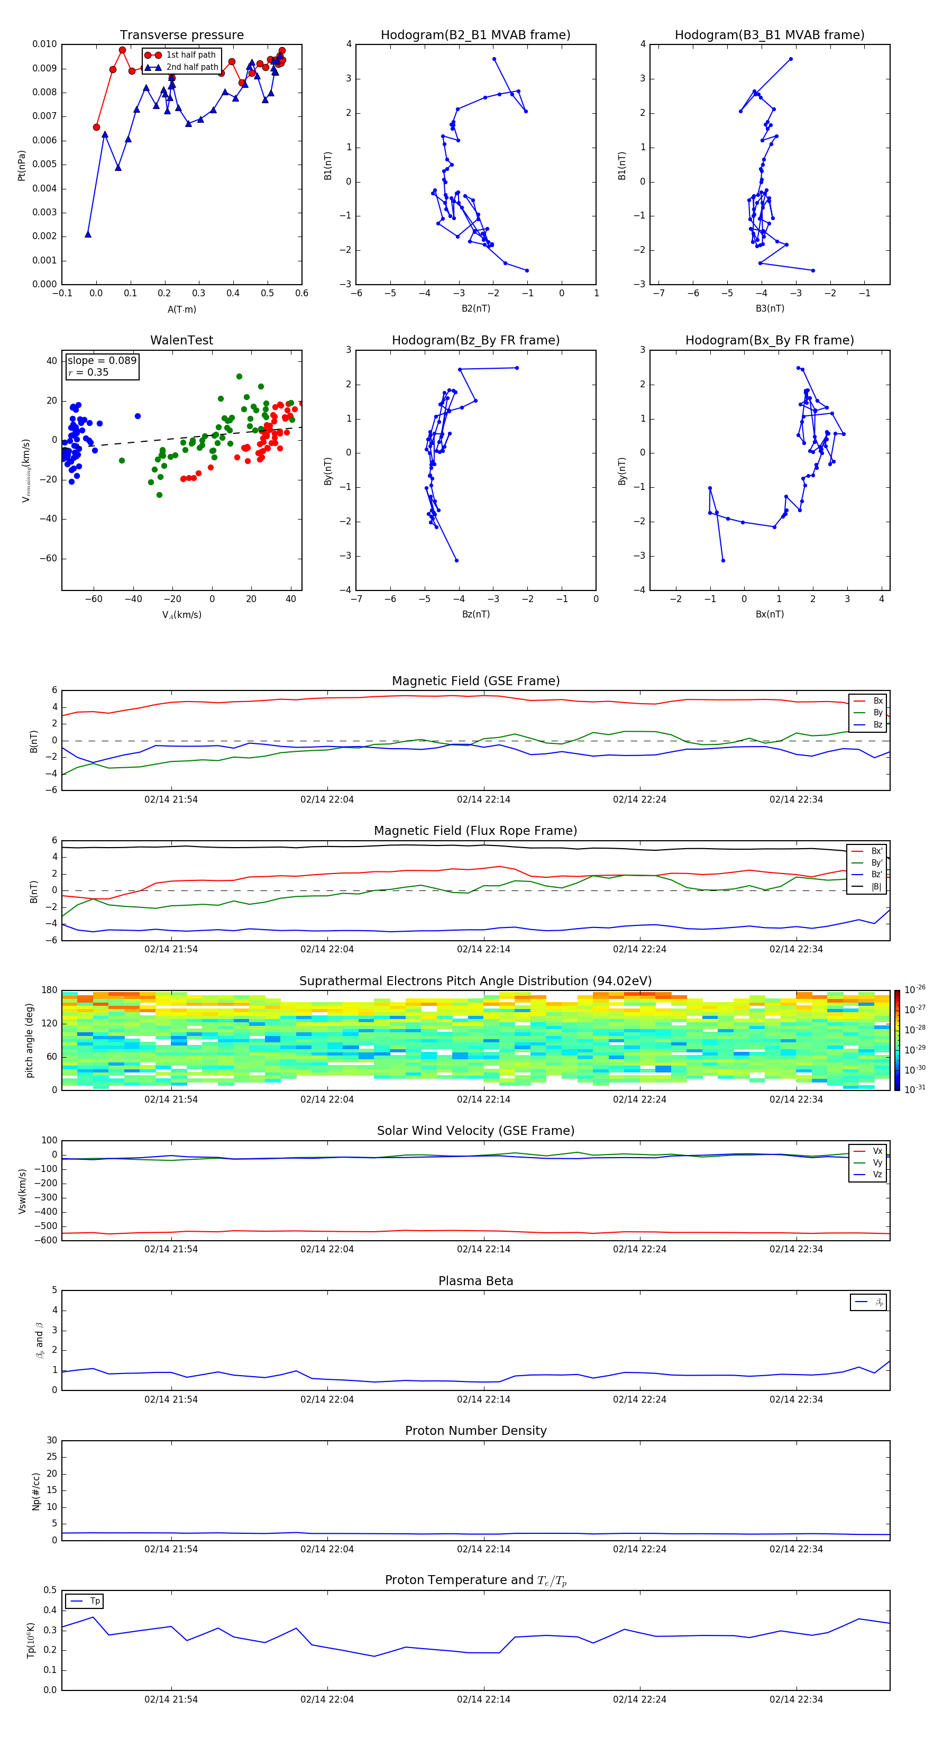Click the "B2(nT)" x-axis label
Viewport: 952px width, 1746px height.
click(475, 308)
